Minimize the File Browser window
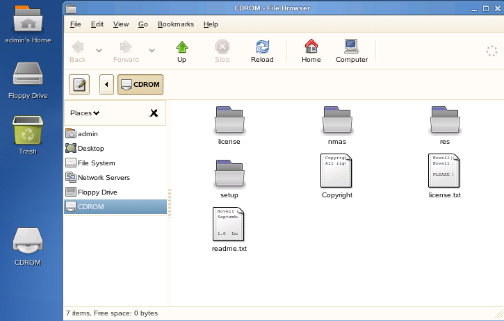The width and height of the screenshot is (504, 321). pyautogui.click(x=474, y=9)
